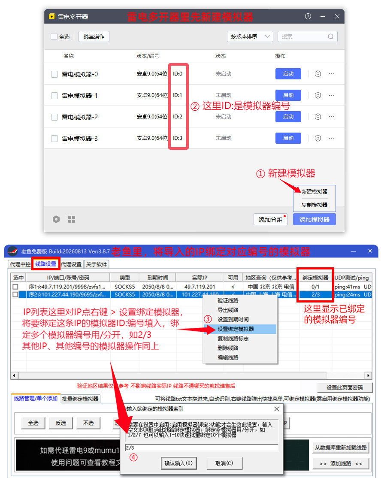Click 添加模拟器 button
The width and height of the screenshot is (381, 478).
click(x=314, y=220)
